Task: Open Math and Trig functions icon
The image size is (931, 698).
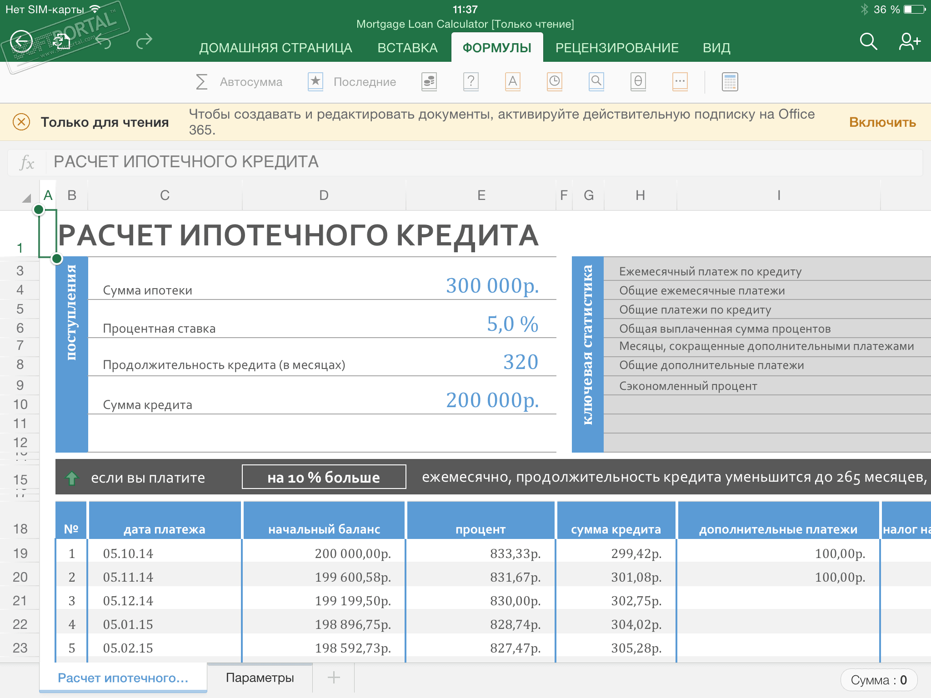Action: (x=638, y=82)
